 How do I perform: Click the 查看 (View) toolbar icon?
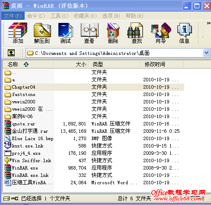[x=90, y=33]
